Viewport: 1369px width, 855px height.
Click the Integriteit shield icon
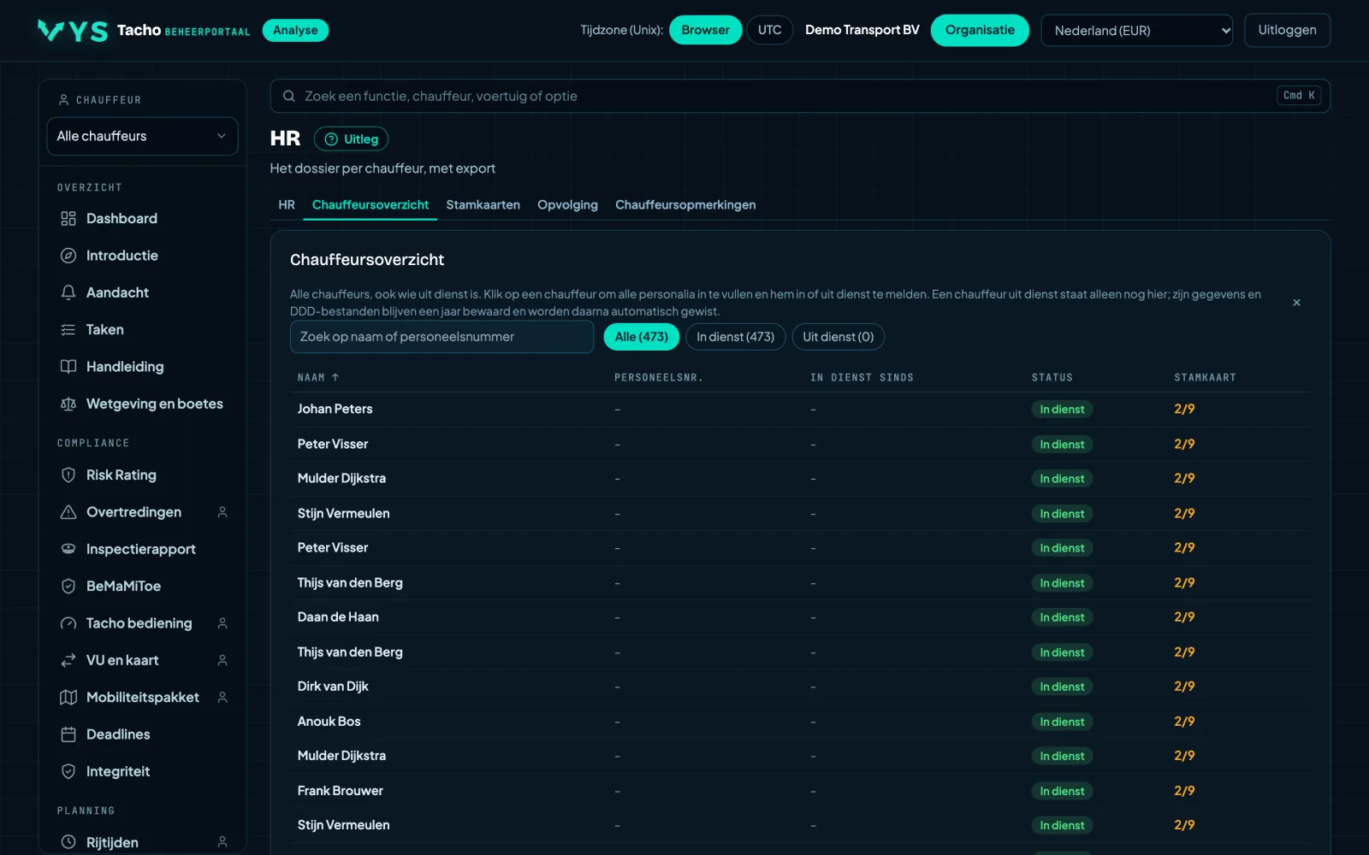68,771
